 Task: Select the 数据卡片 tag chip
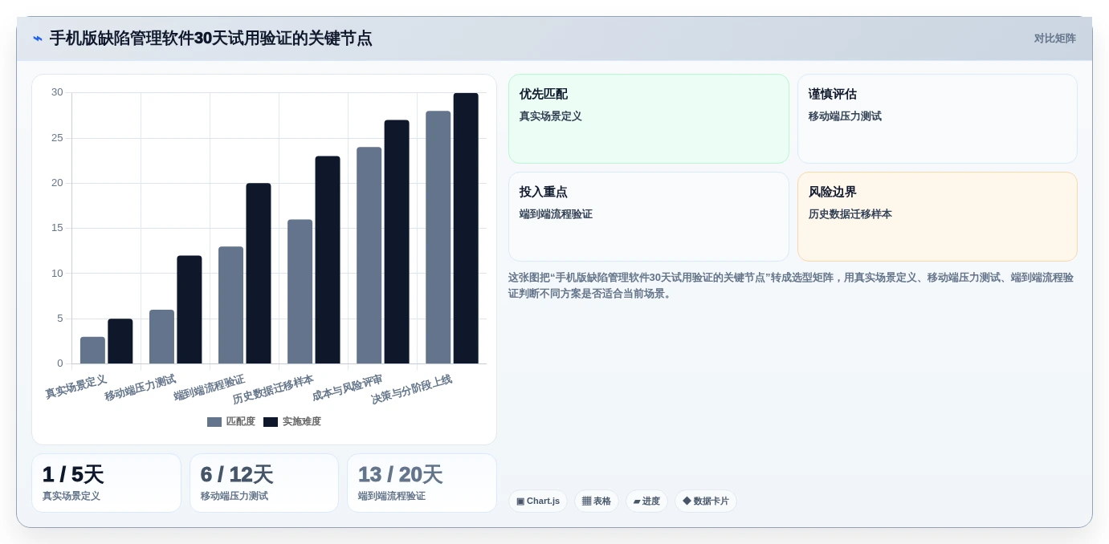tap(706, 501)
